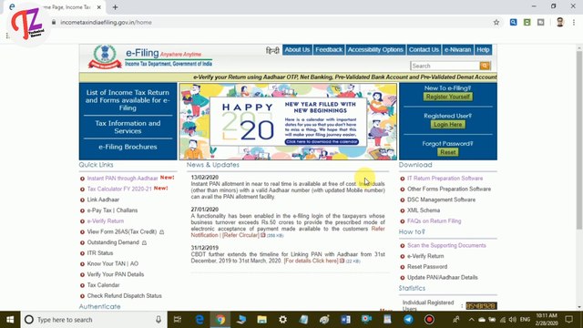Image resolution: width=583 pixels, height=328 pixels.
Task: Open the XML Schema link
Action: coord(423,210)
